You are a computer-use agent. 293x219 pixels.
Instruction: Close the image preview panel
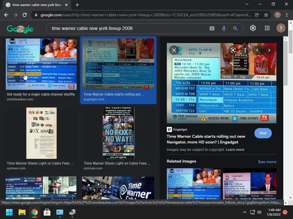pos(174,50)
